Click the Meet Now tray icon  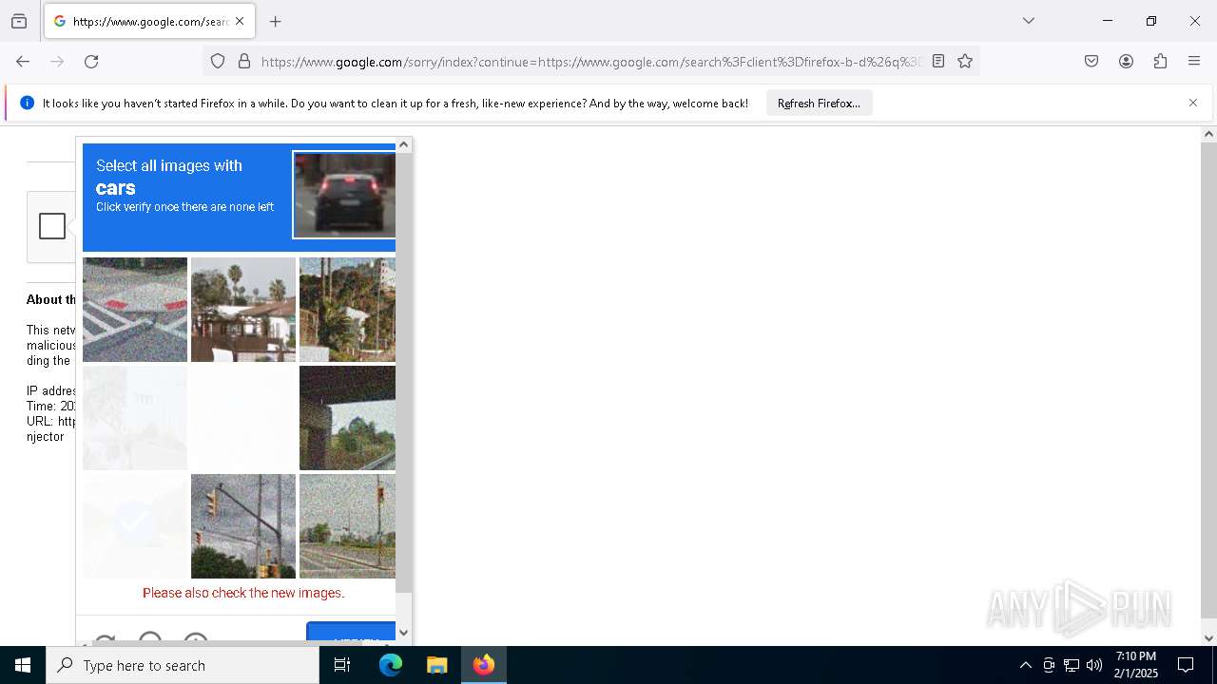point(1049,665)
